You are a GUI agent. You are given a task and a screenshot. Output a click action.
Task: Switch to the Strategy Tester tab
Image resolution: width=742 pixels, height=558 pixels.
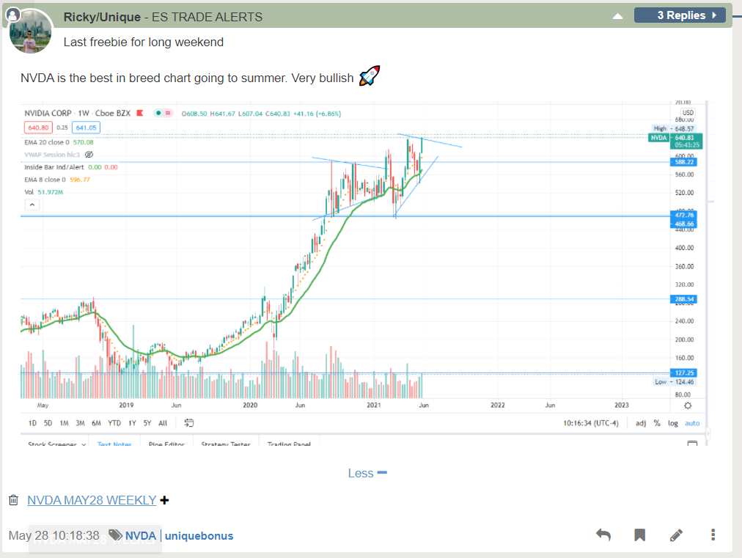click(225, 444)
